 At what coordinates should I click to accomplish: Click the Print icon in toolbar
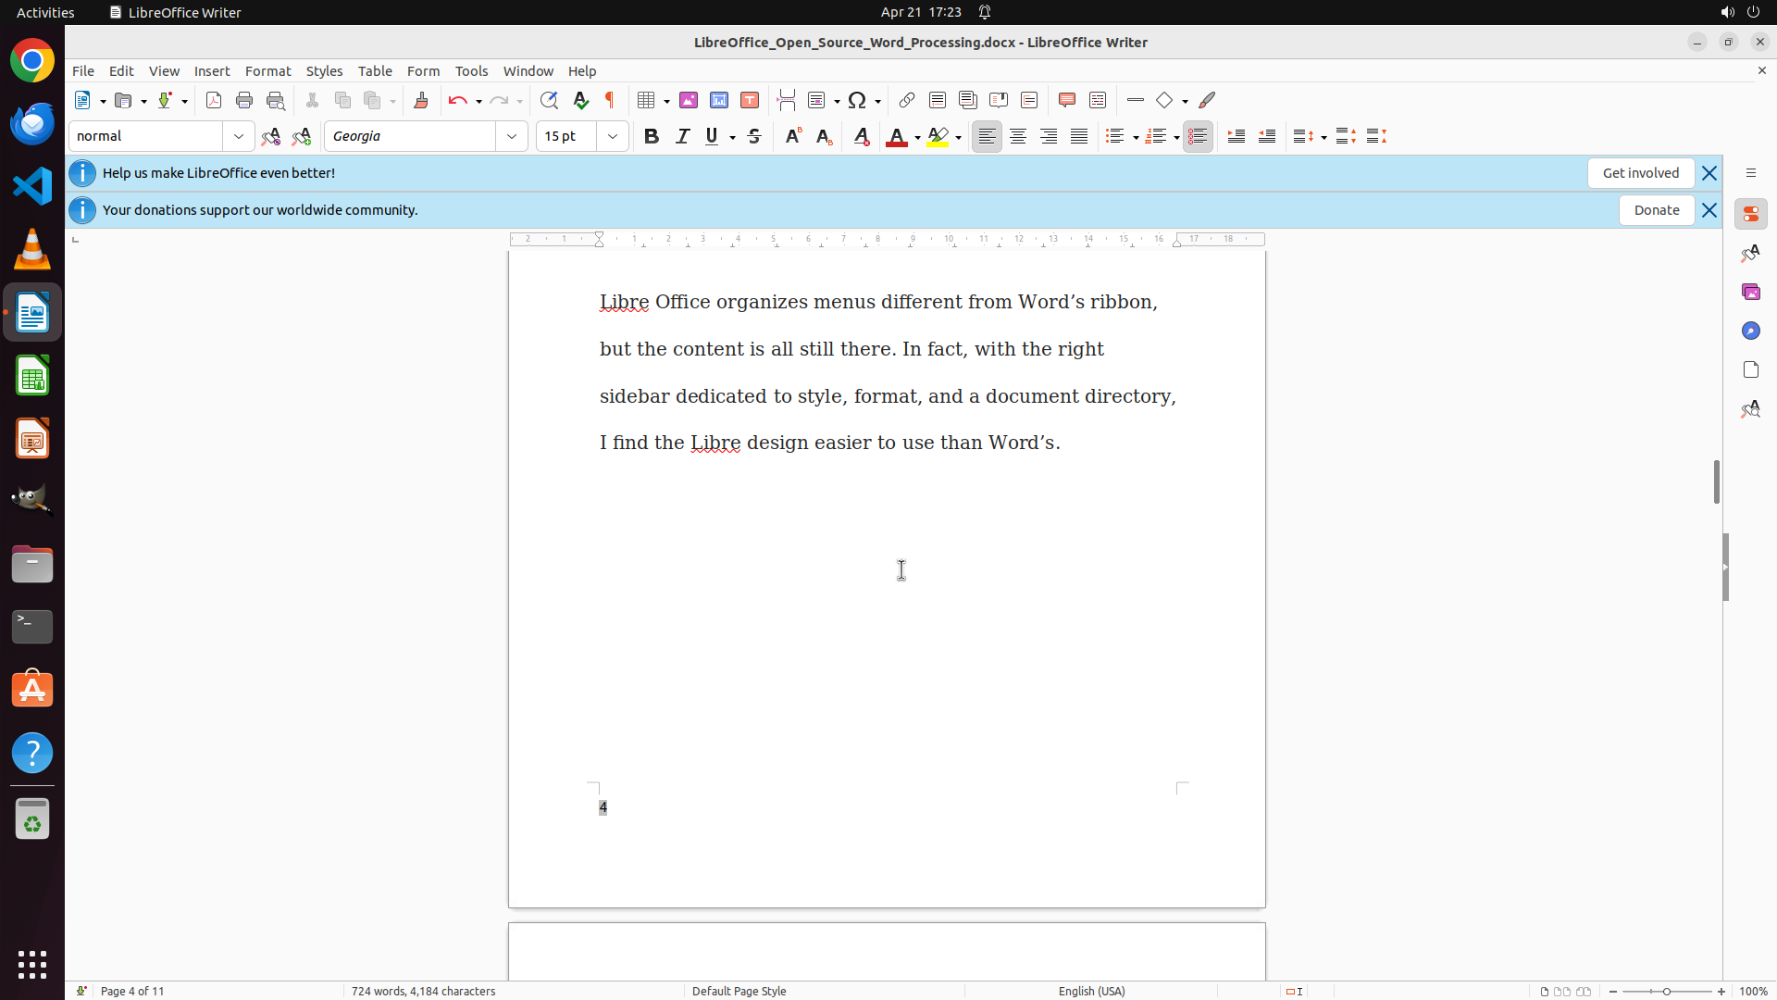pyautogui.click(x=244, y=100)
